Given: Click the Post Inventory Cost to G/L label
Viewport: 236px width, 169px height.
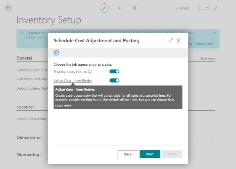Looking at the screenshot, I should [73, 72].
